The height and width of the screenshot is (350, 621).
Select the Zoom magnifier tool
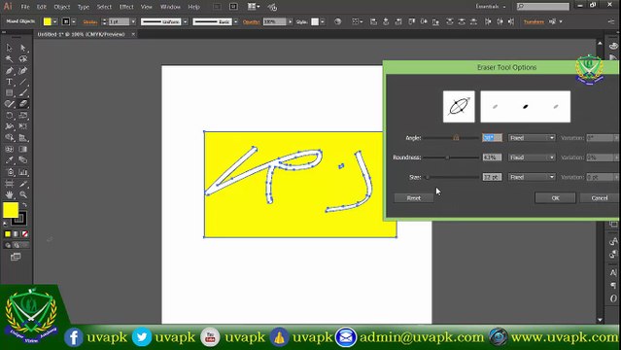23,194
